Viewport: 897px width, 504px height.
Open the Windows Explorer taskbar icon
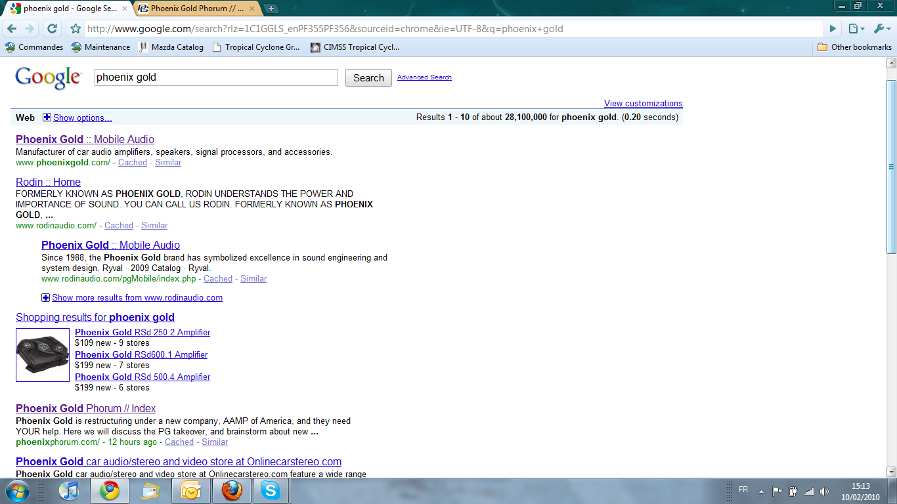pyautogui.click(x=150, y=491)
